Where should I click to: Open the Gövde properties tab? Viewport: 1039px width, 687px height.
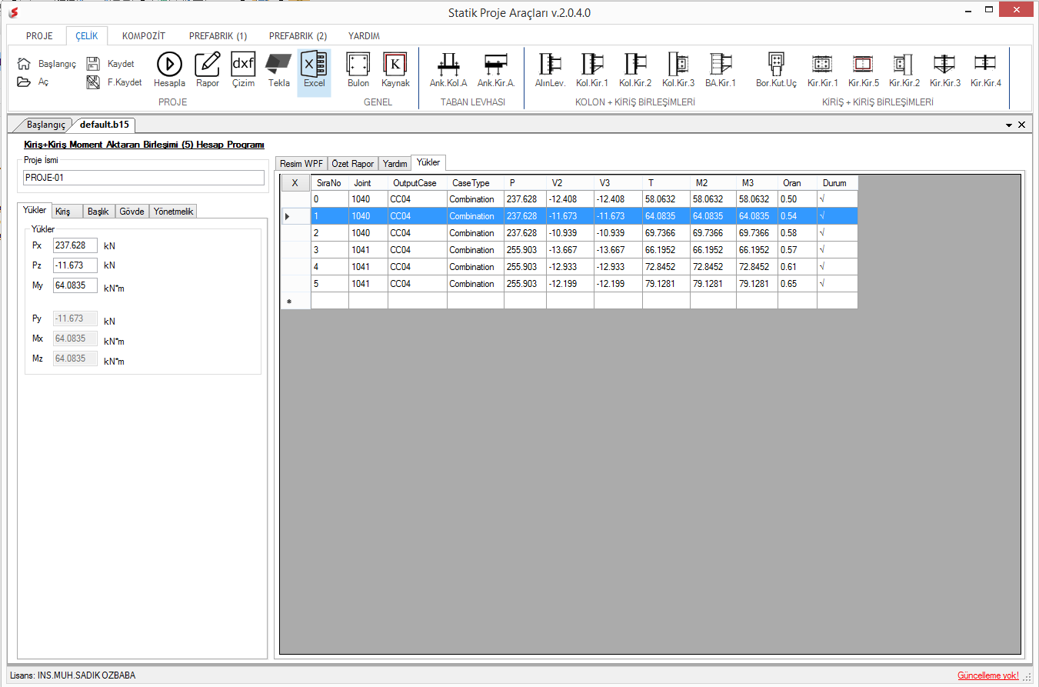click(x=132, y=211)
